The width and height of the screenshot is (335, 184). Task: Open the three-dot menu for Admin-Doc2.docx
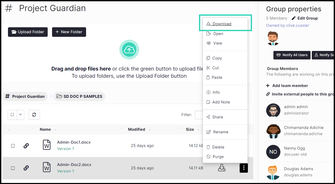[x=244, y=168]
